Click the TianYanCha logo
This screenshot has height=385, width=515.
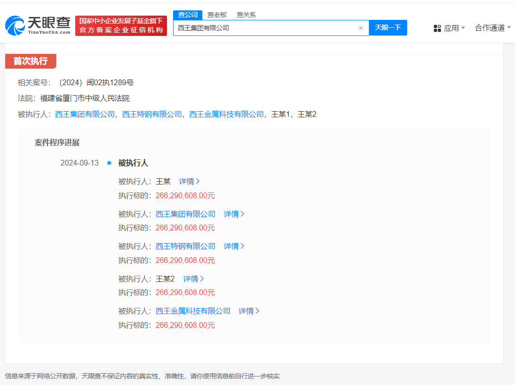click(38, 25)
